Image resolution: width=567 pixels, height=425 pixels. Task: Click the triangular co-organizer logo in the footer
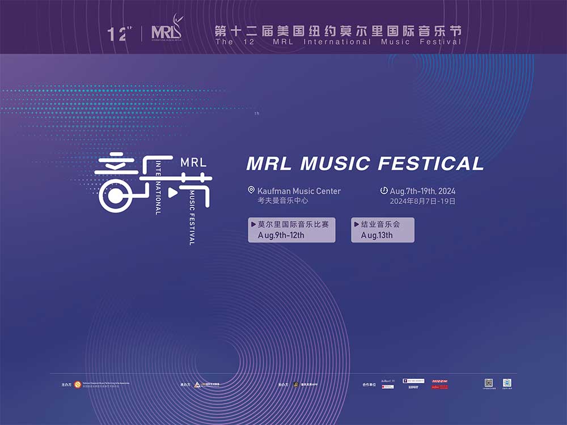click(x=197, y=385)
